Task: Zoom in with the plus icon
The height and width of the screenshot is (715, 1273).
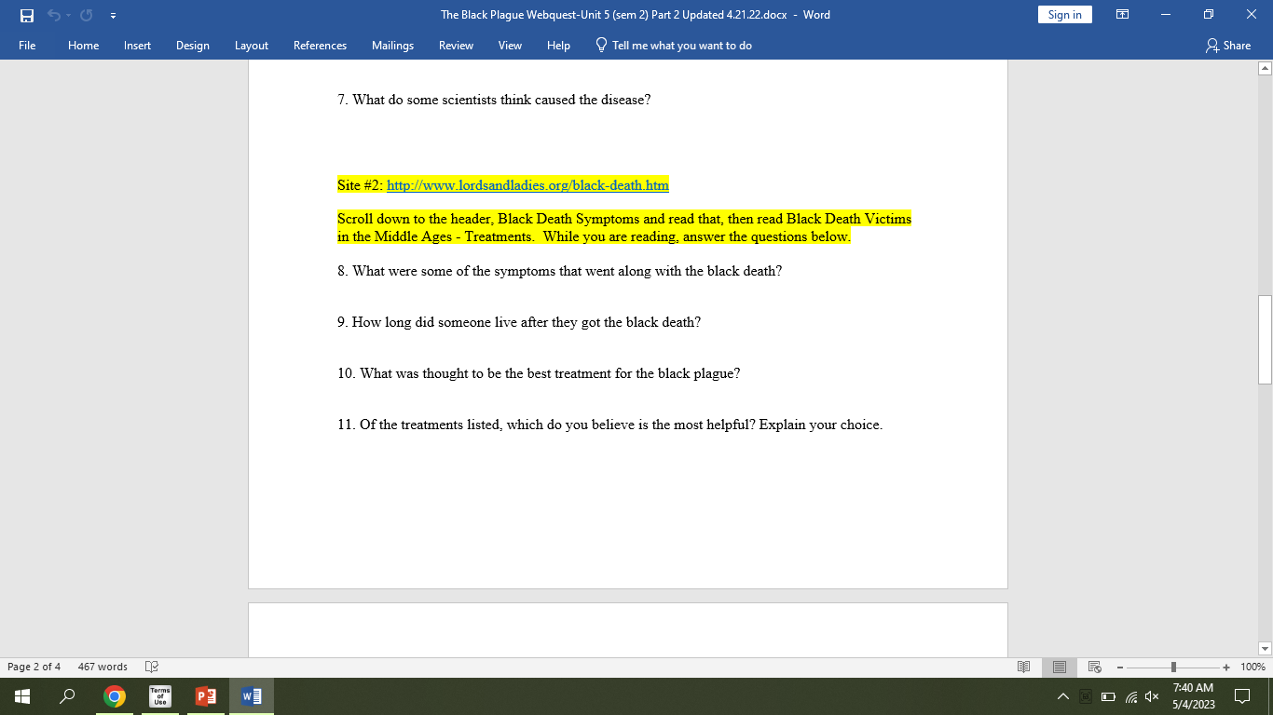Action: pyautogui.click(x=1226, y=667)
